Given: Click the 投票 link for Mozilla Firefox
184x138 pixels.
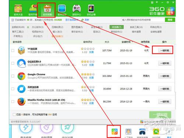Looking at the screenshot, I should (91, 103).
